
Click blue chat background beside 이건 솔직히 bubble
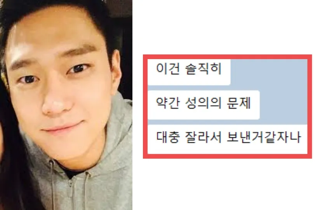tap(269, 72)
